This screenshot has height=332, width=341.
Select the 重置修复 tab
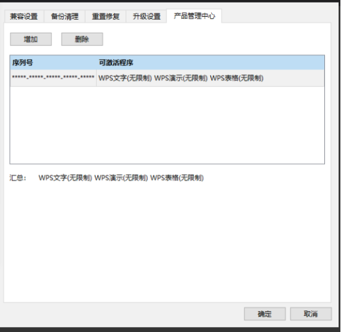tap(106, 16)
